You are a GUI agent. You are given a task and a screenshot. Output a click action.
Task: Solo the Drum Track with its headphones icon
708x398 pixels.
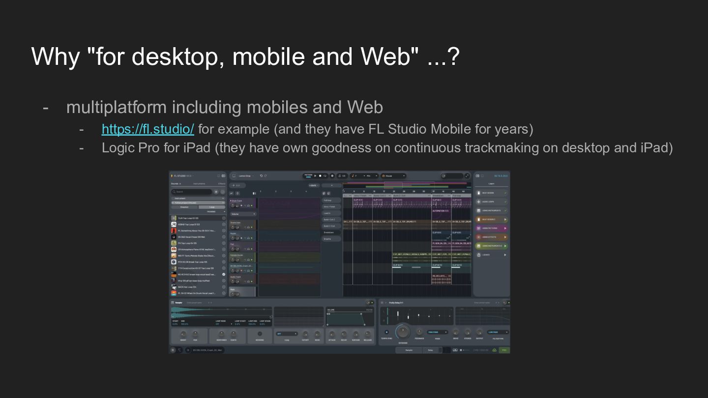[x=248, y=205]
